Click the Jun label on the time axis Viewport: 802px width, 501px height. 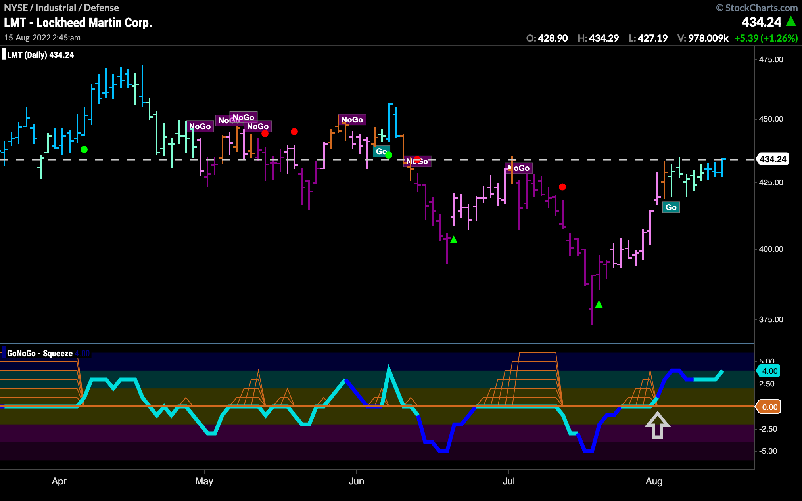(356, 481)
